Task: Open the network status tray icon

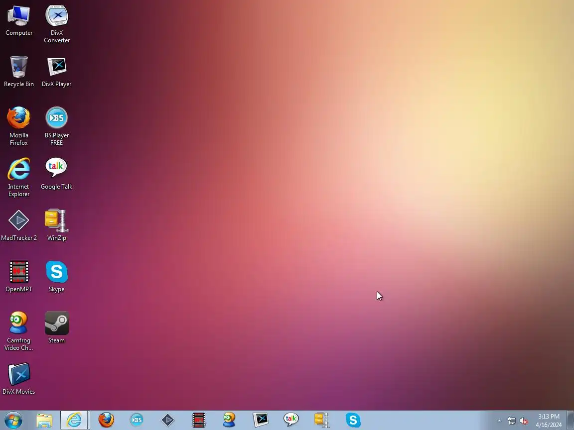Action: point(511,421)
